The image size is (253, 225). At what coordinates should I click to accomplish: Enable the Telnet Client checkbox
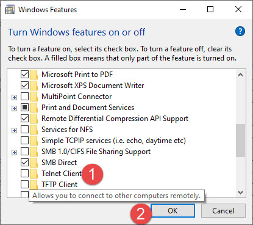point(24,174)
